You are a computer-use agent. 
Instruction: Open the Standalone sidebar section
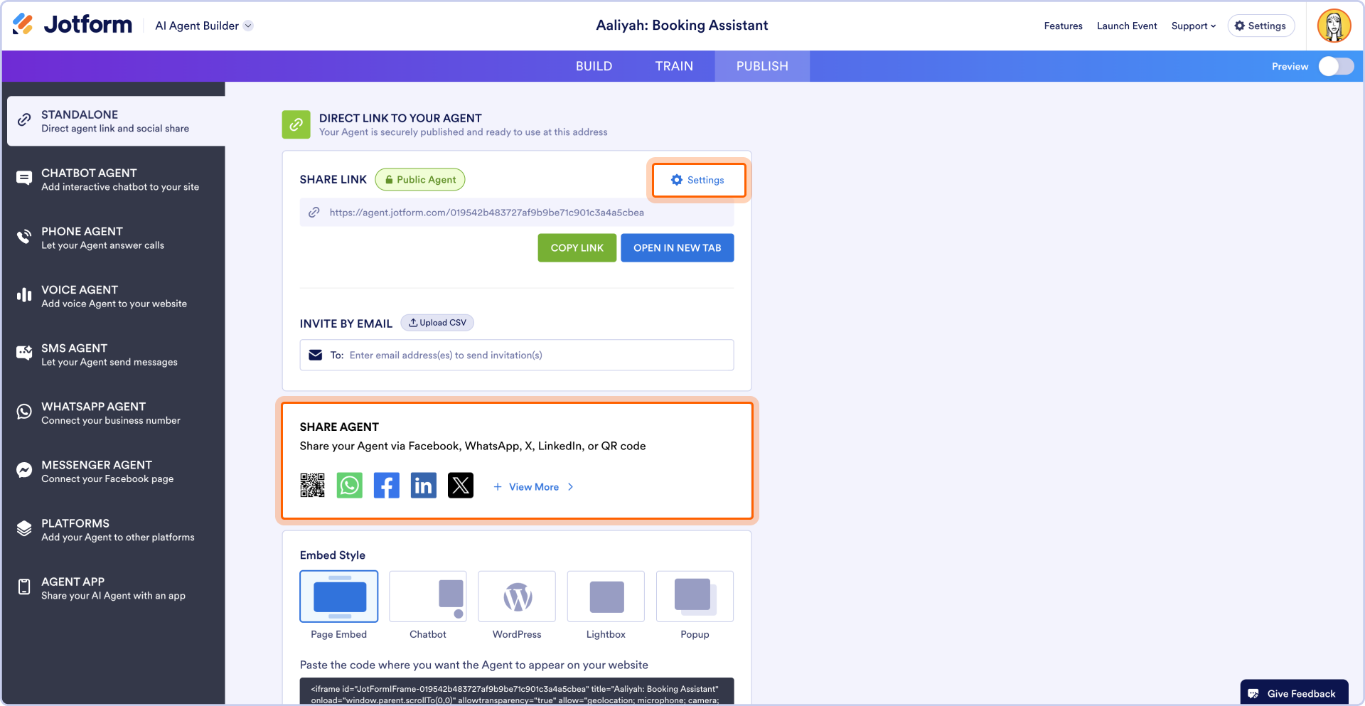click(x=116, y=121)
